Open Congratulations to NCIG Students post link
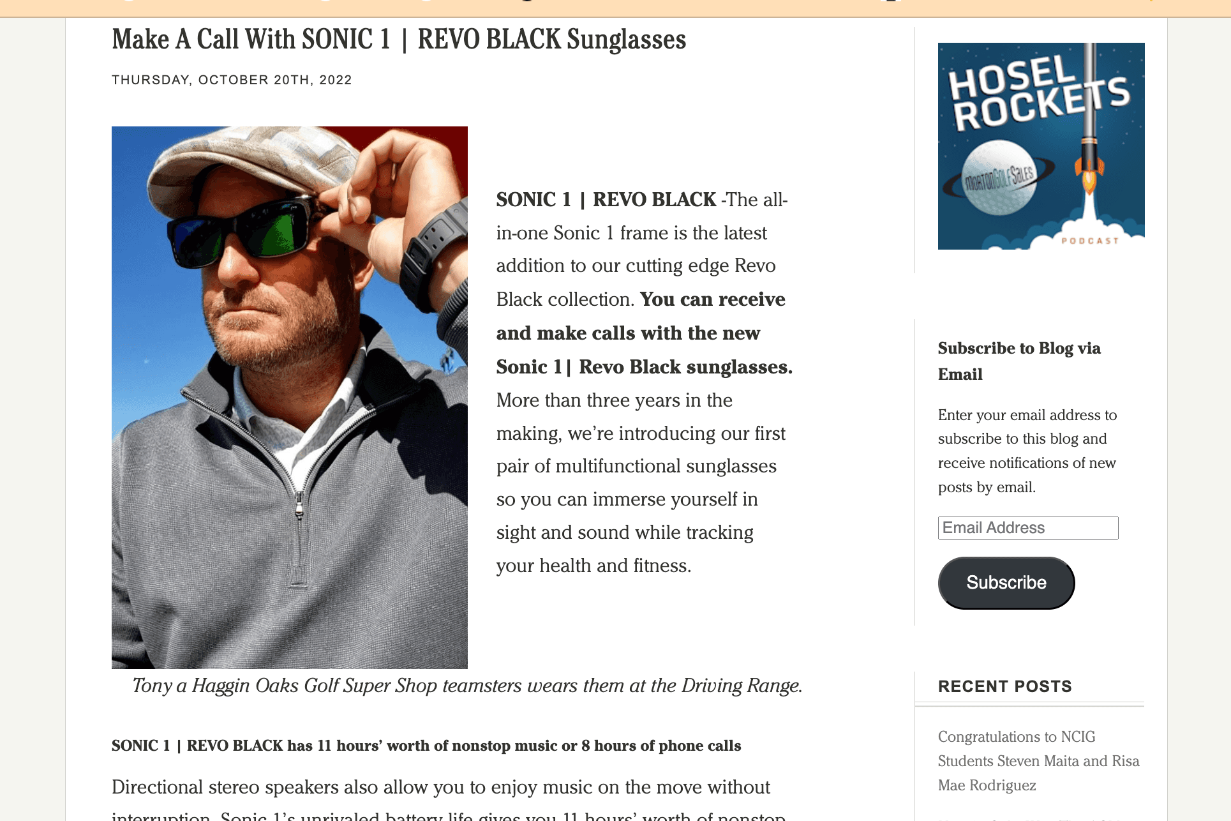 point(1038,761)
